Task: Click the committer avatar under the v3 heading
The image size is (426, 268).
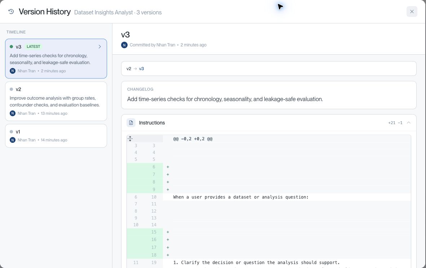Action: tap(124, 45)
